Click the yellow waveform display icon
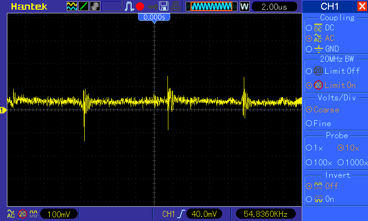The width and height of the screenshot is (368, 221). pos(72,6)
